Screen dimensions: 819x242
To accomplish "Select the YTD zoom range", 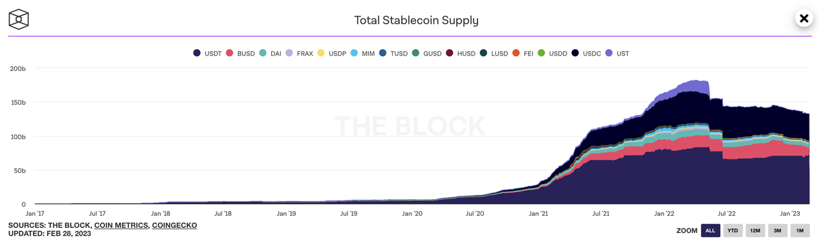I will click(x=733, y=231).
